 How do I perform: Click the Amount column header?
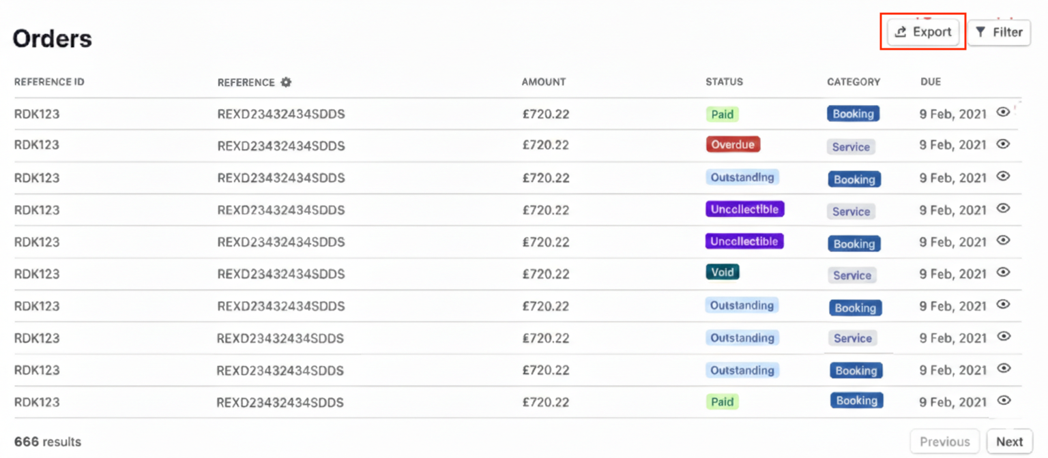[x=543, y=82]
